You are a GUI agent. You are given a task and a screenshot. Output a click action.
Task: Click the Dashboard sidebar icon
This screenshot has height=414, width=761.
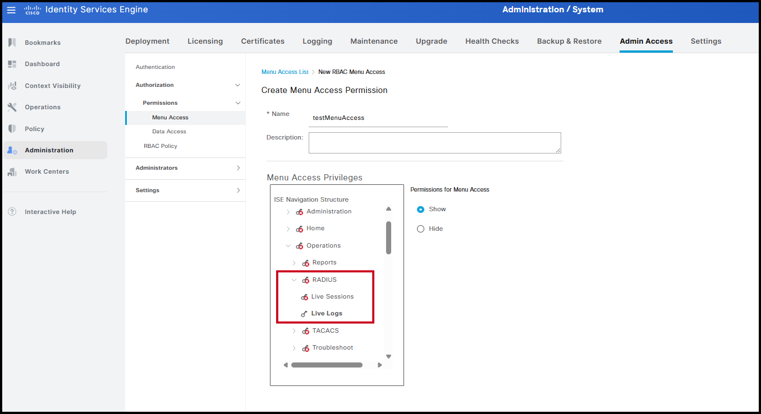[x=12, y=64]
